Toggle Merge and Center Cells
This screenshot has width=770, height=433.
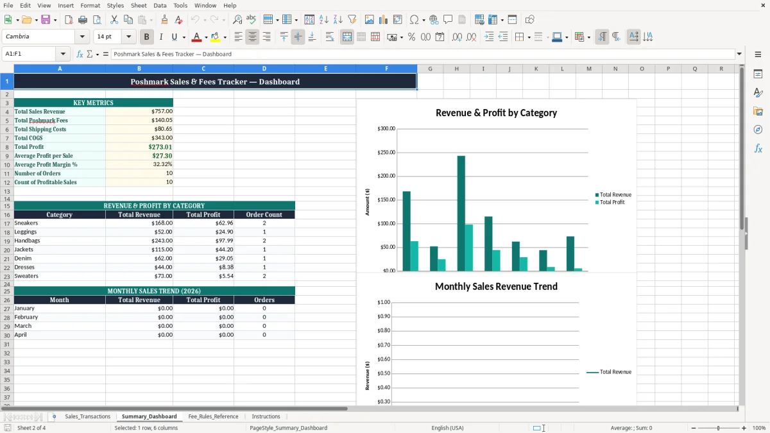tap(347, 37)
